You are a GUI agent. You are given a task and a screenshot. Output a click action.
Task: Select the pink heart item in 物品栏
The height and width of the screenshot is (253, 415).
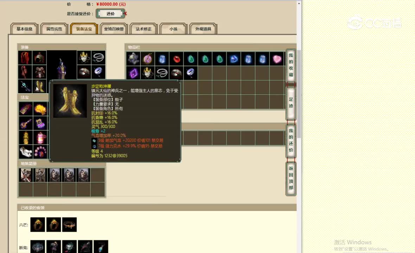coord(276,59)
